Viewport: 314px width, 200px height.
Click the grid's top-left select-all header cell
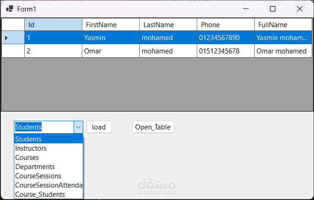pos(13,25)
